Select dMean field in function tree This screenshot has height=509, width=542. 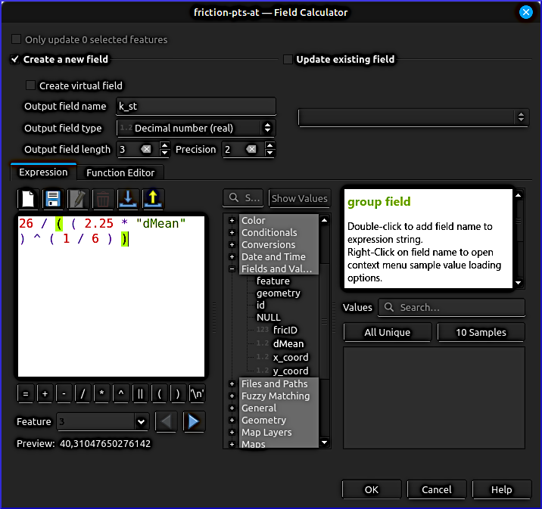tap(288, 343)
